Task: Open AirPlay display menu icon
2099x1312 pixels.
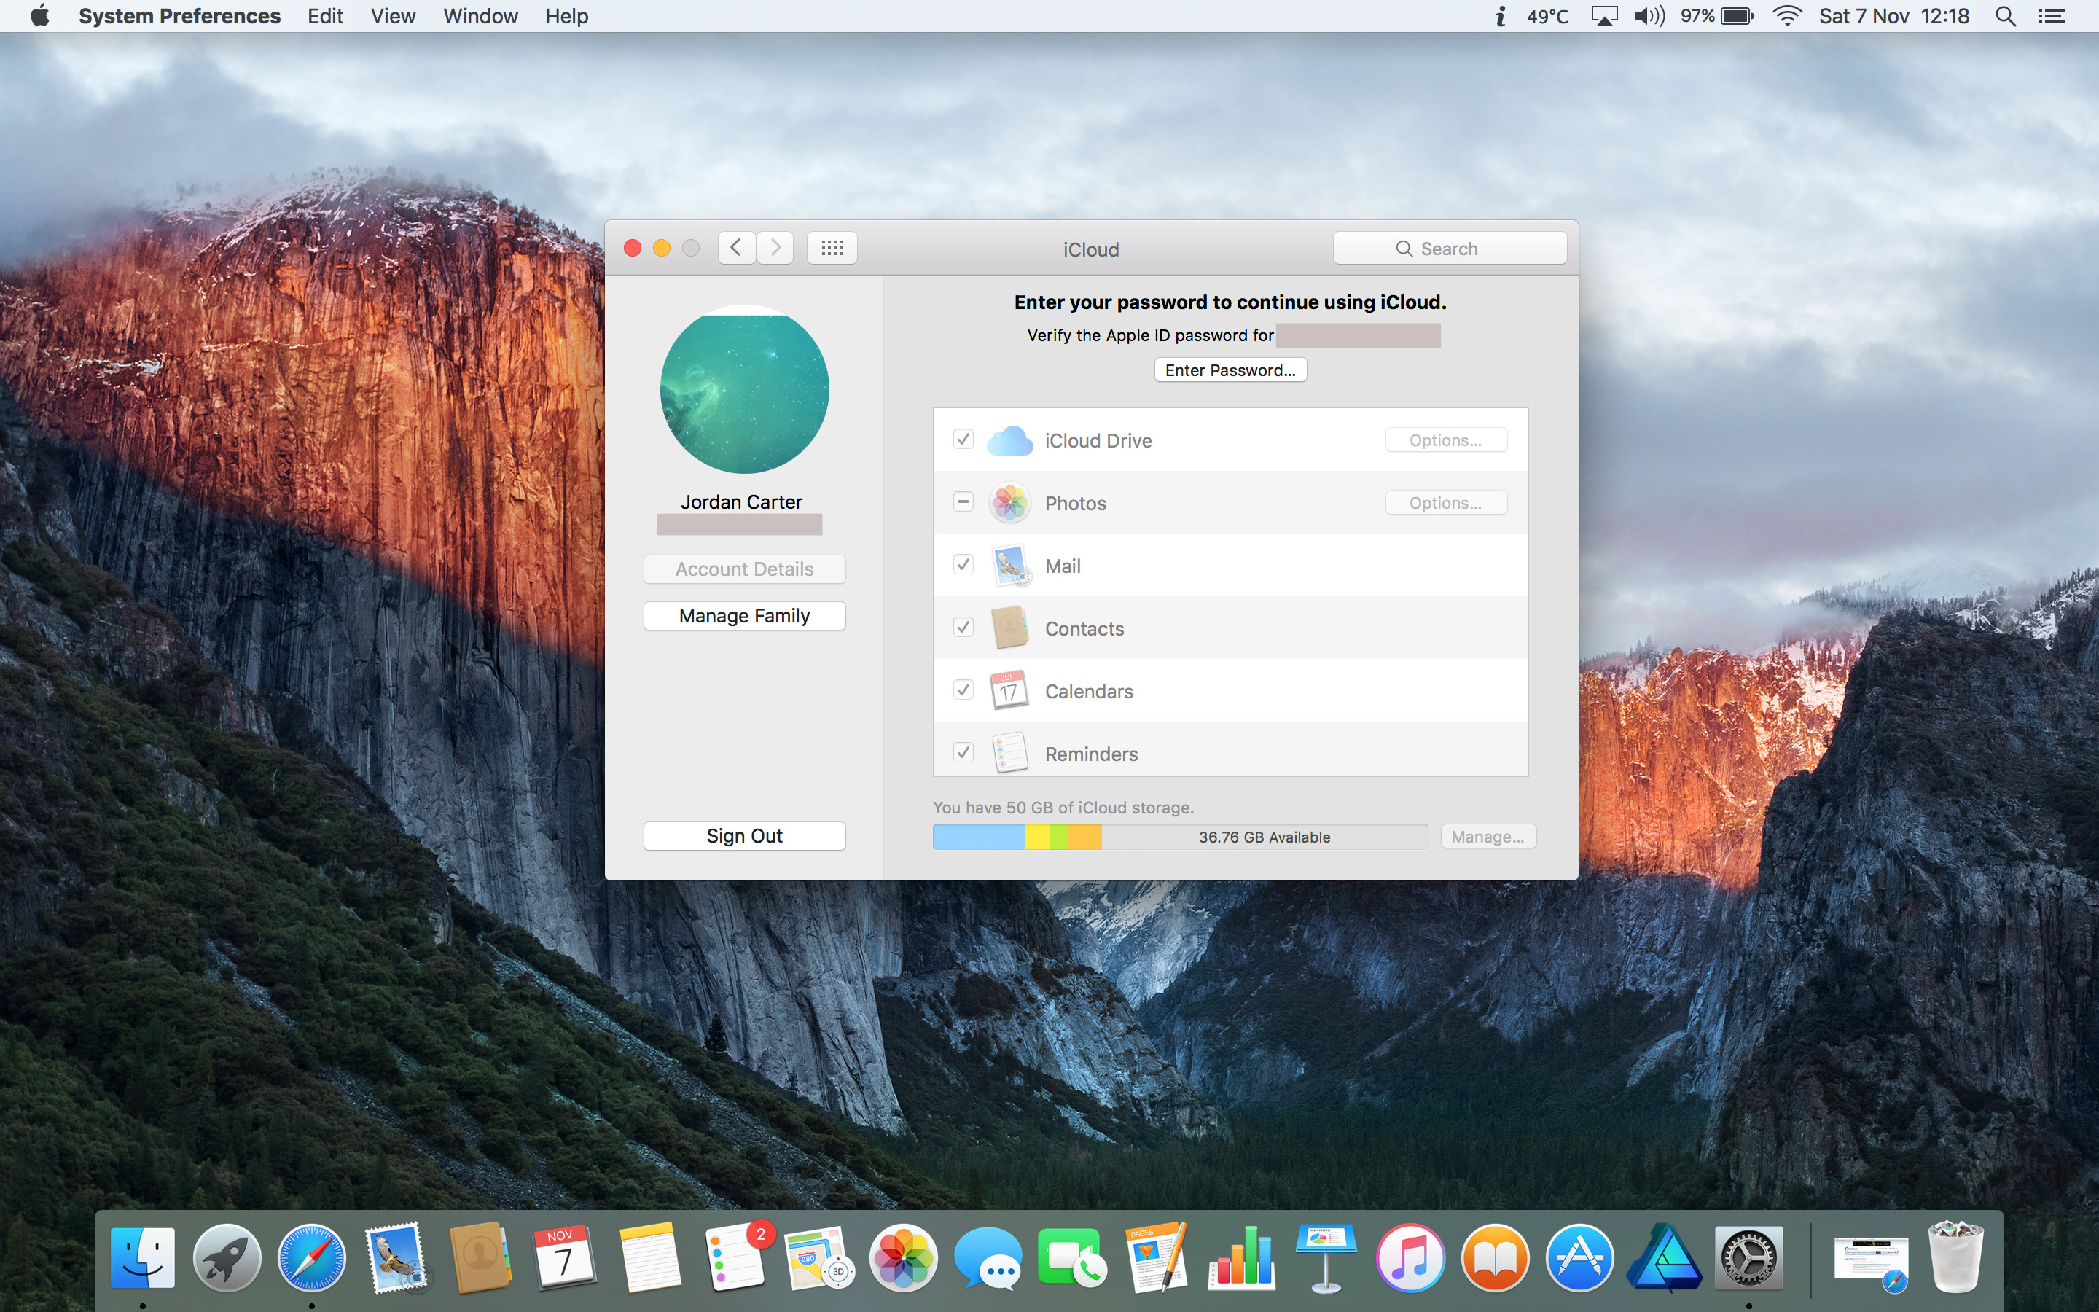Action: [1603, 17]
